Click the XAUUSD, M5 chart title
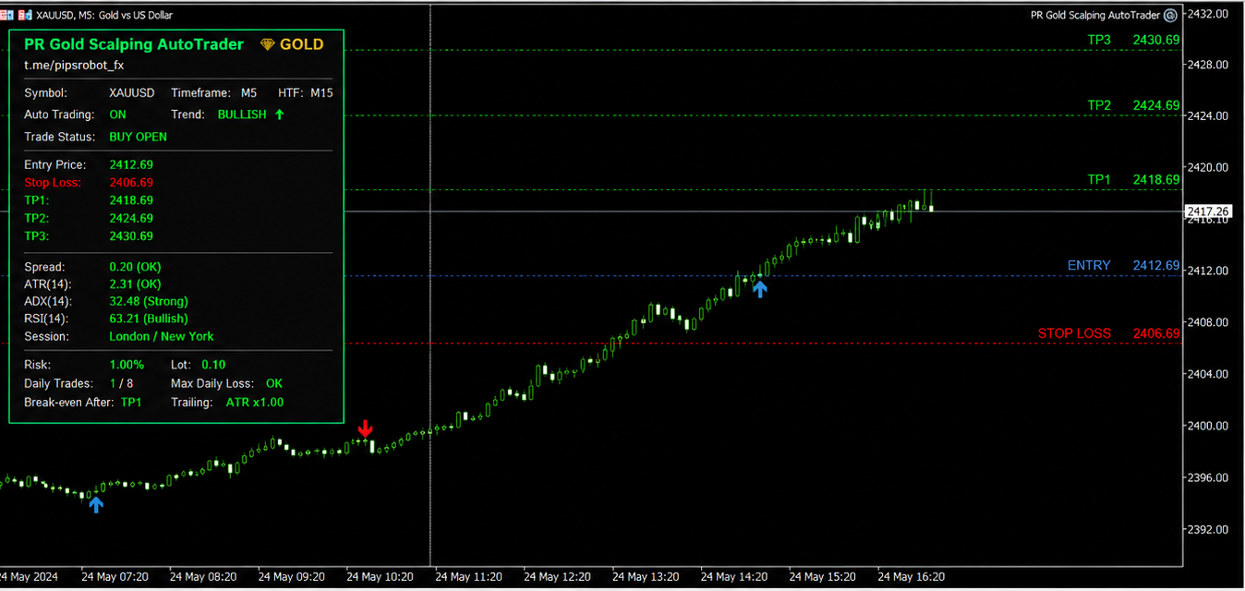This screenshot has height=591, width=1245. coord(104,15)
